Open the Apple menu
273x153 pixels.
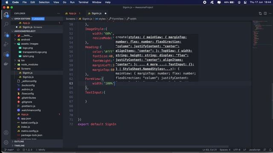[x=7, y=2]
